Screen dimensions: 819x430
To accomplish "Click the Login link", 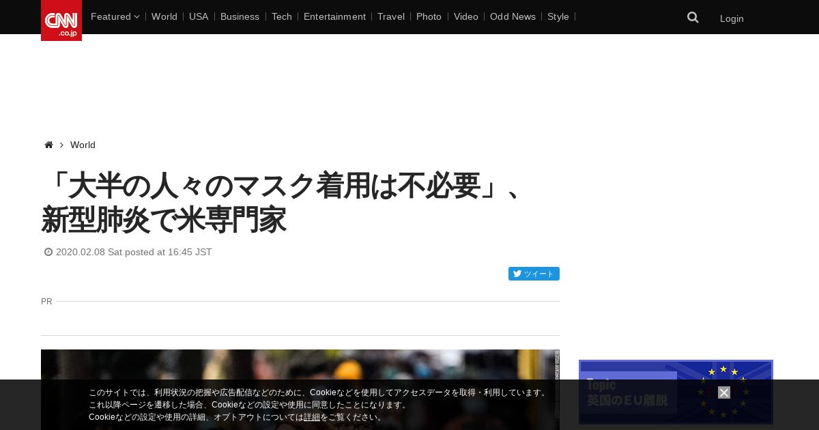I will 732,18.
